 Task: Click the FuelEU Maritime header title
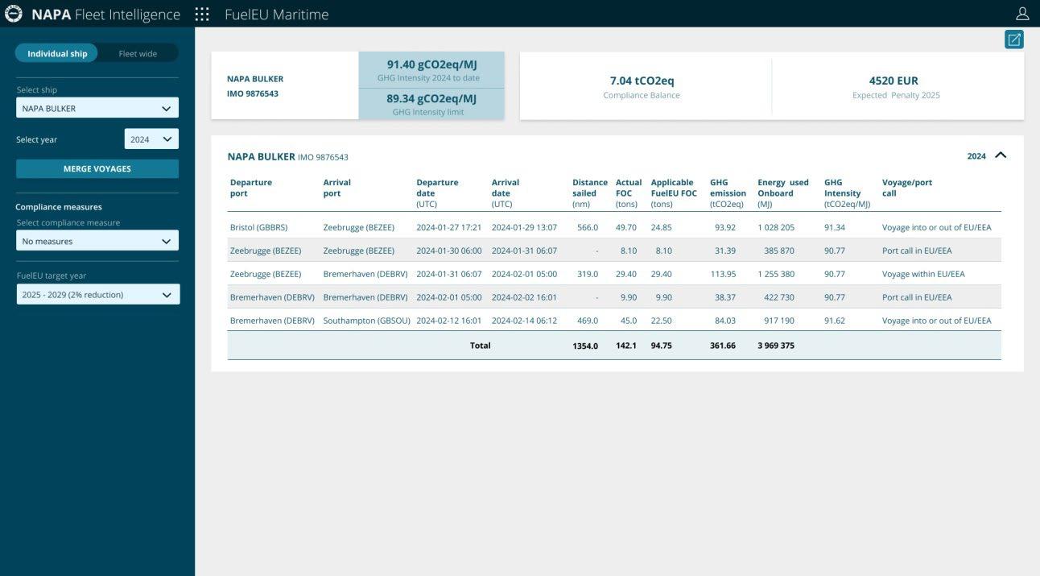[276, 15]
